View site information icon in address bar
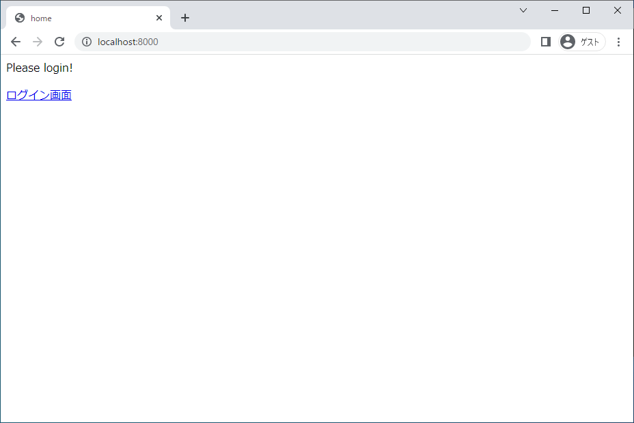 point(87,42)
